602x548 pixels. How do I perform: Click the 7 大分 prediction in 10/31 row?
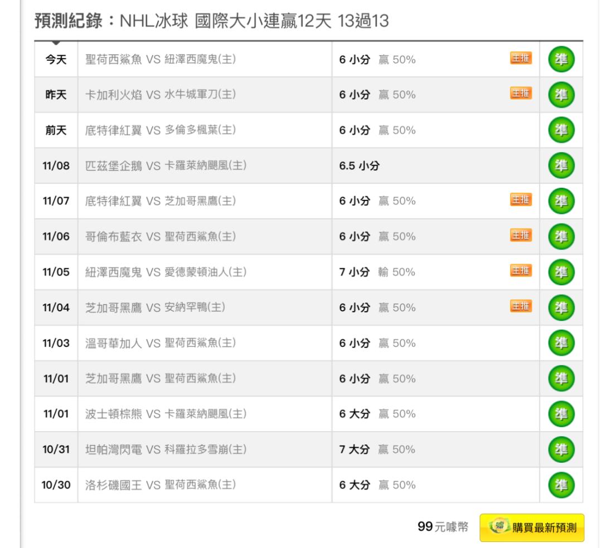[355, 449]
